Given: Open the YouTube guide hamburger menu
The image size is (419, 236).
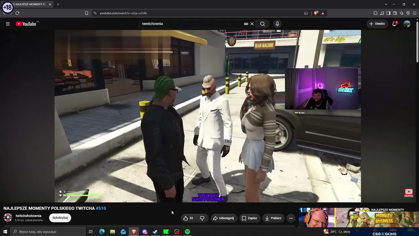Looking at the screenshot, I should (x=8, y=24).
